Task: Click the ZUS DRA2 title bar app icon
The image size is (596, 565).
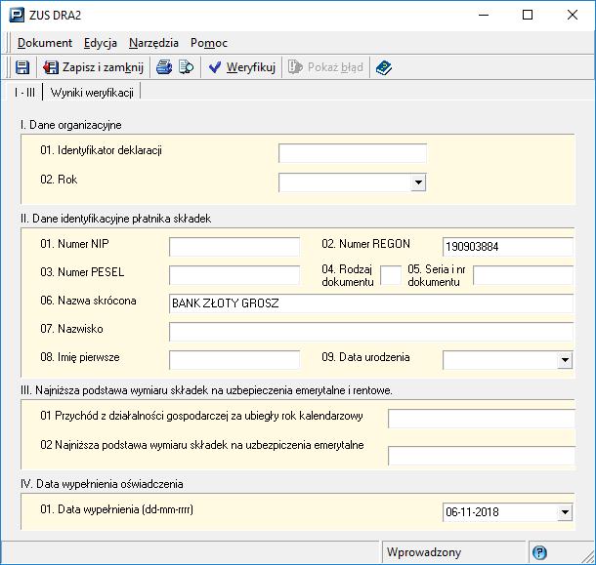Action: click(x=17, y=16)
